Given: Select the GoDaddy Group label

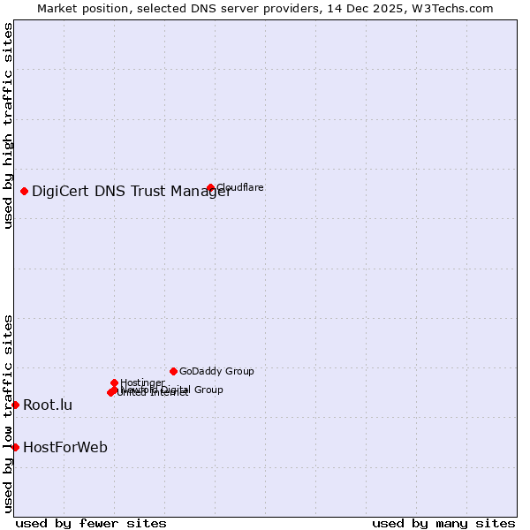Looking at the screenshot, I should 216,371.
